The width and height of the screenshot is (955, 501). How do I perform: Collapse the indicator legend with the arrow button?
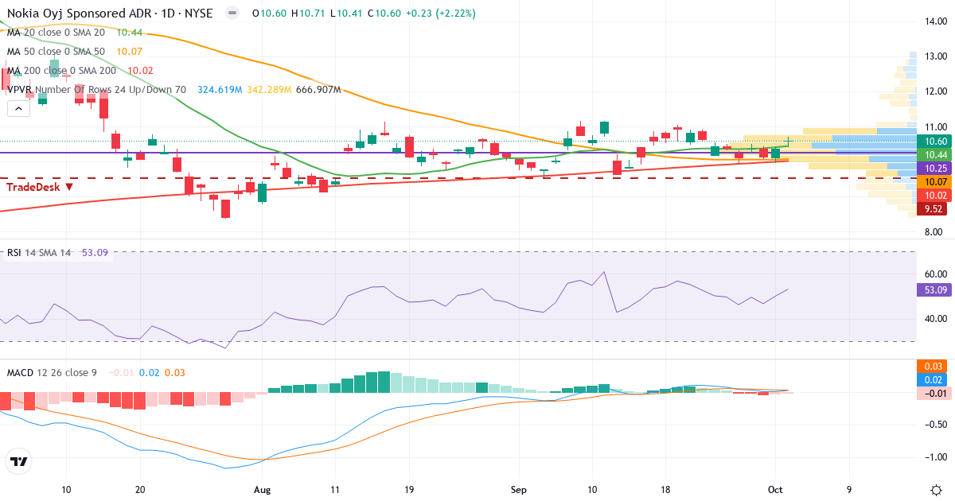tap(18, 109)
